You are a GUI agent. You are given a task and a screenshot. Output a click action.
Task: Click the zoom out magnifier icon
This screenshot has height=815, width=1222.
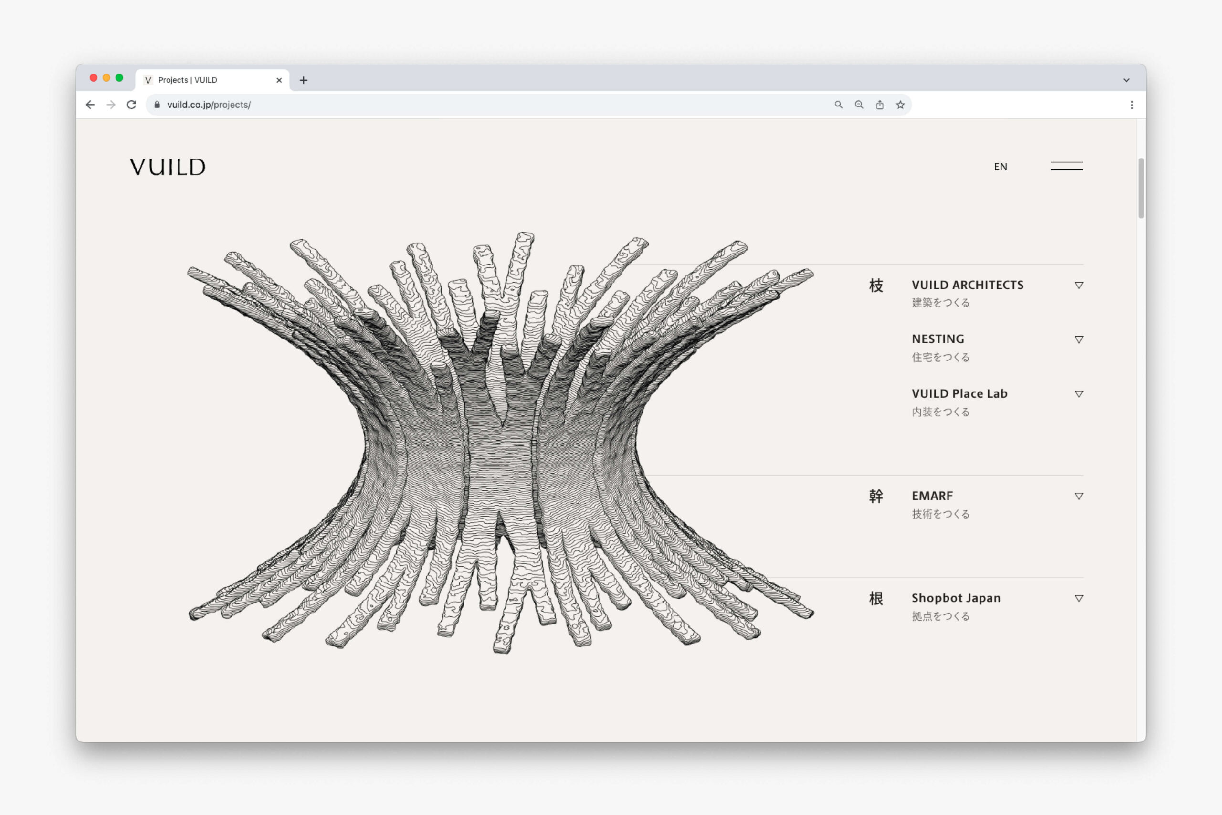coord(859,105)
